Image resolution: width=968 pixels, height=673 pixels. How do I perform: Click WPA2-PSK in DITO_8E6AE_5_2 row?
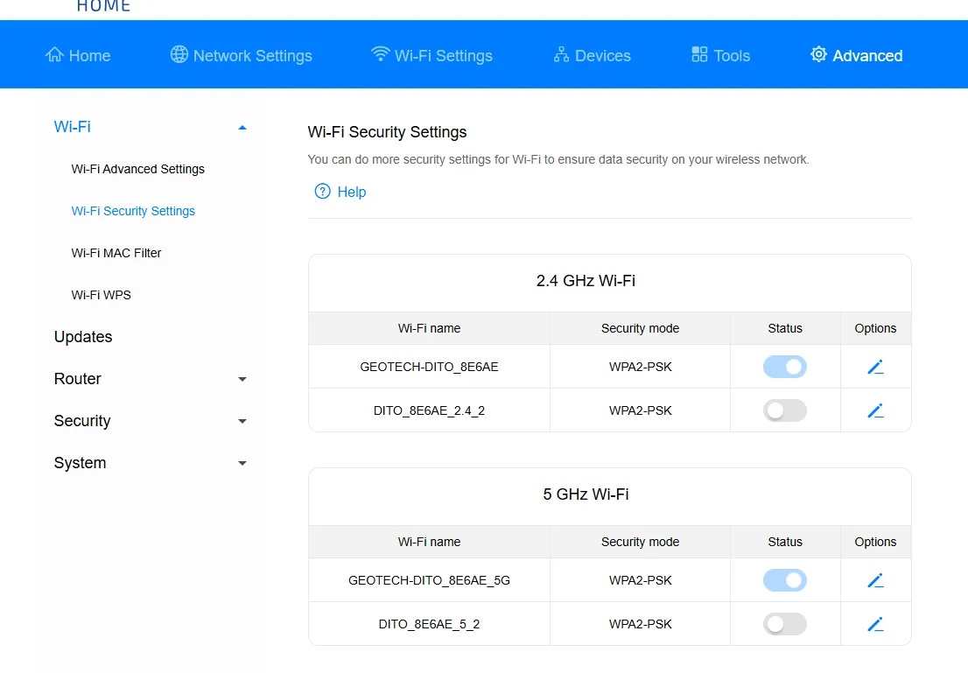coord(640,624)
